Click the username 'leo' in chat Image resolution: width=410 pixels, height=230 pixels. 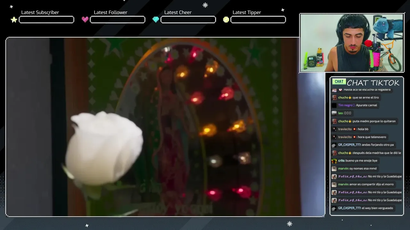point(340,113)
